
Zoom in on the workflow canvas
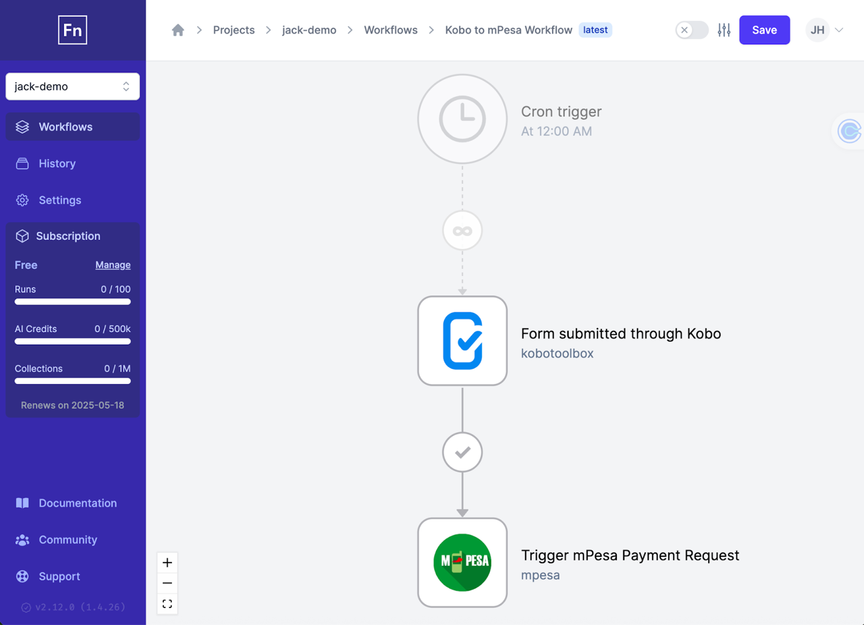(x=167, y=563)
